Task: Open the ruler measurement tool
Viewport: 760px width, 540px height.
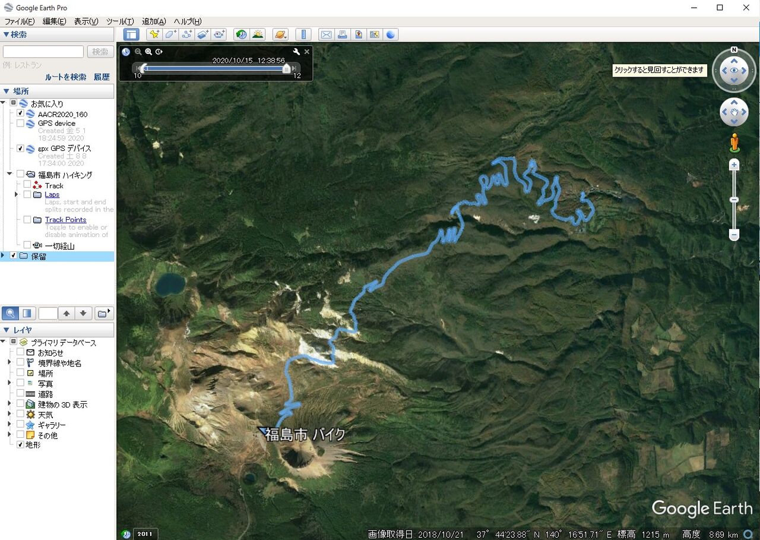Action: [x=303, y=34]
